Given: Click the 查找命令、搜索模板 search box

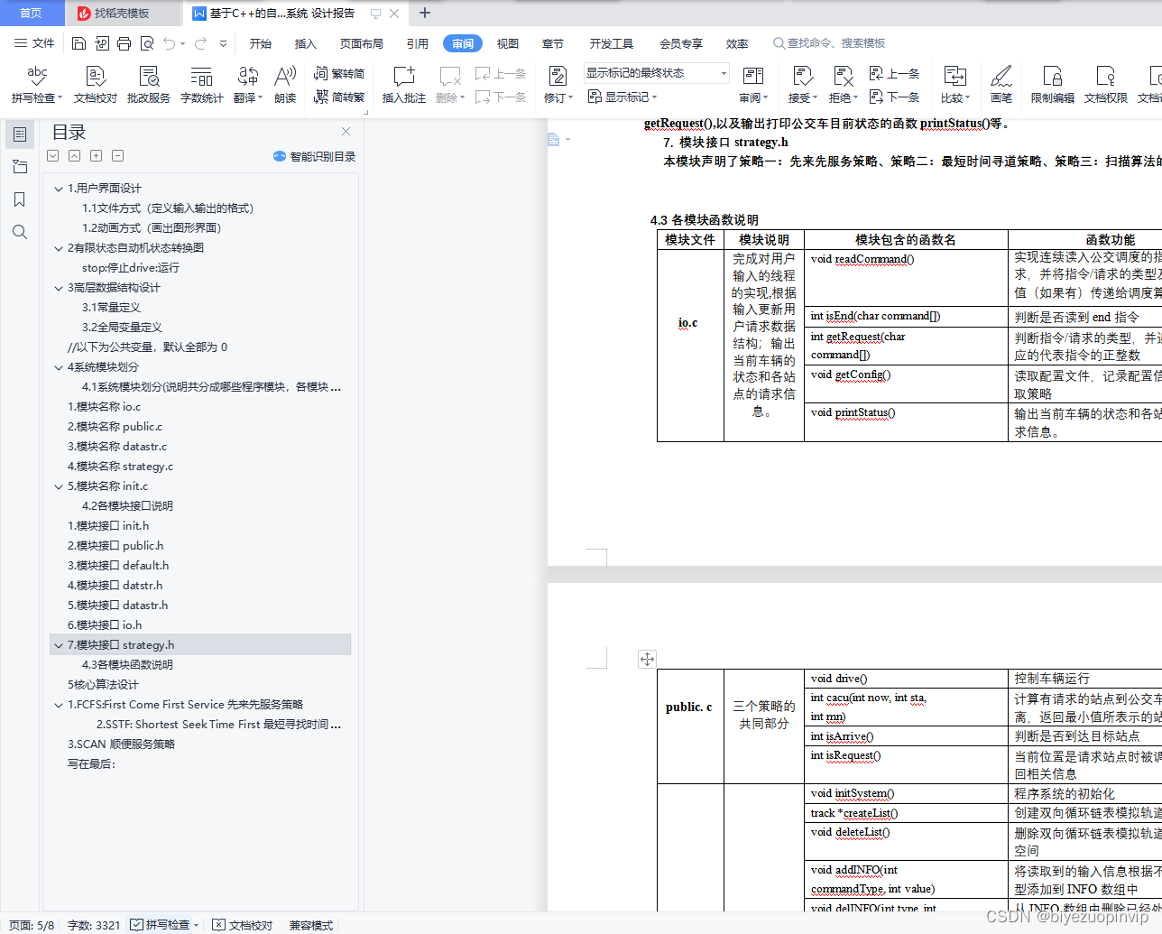Looking at the screenshot, I should [829, 43].
